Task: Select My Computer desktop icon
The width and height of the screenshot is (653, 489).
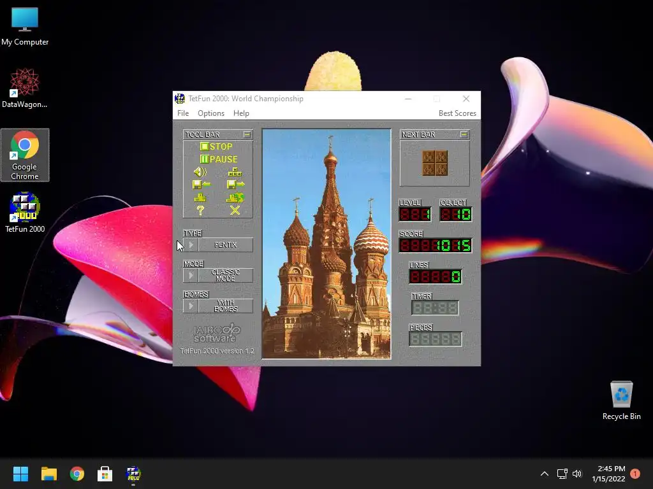Action: pos(25,26)
